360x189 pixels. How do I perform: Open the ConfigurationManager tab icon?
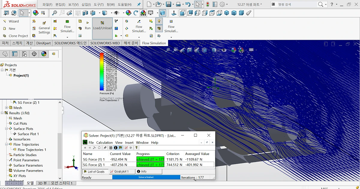click(x=25, y=54)
